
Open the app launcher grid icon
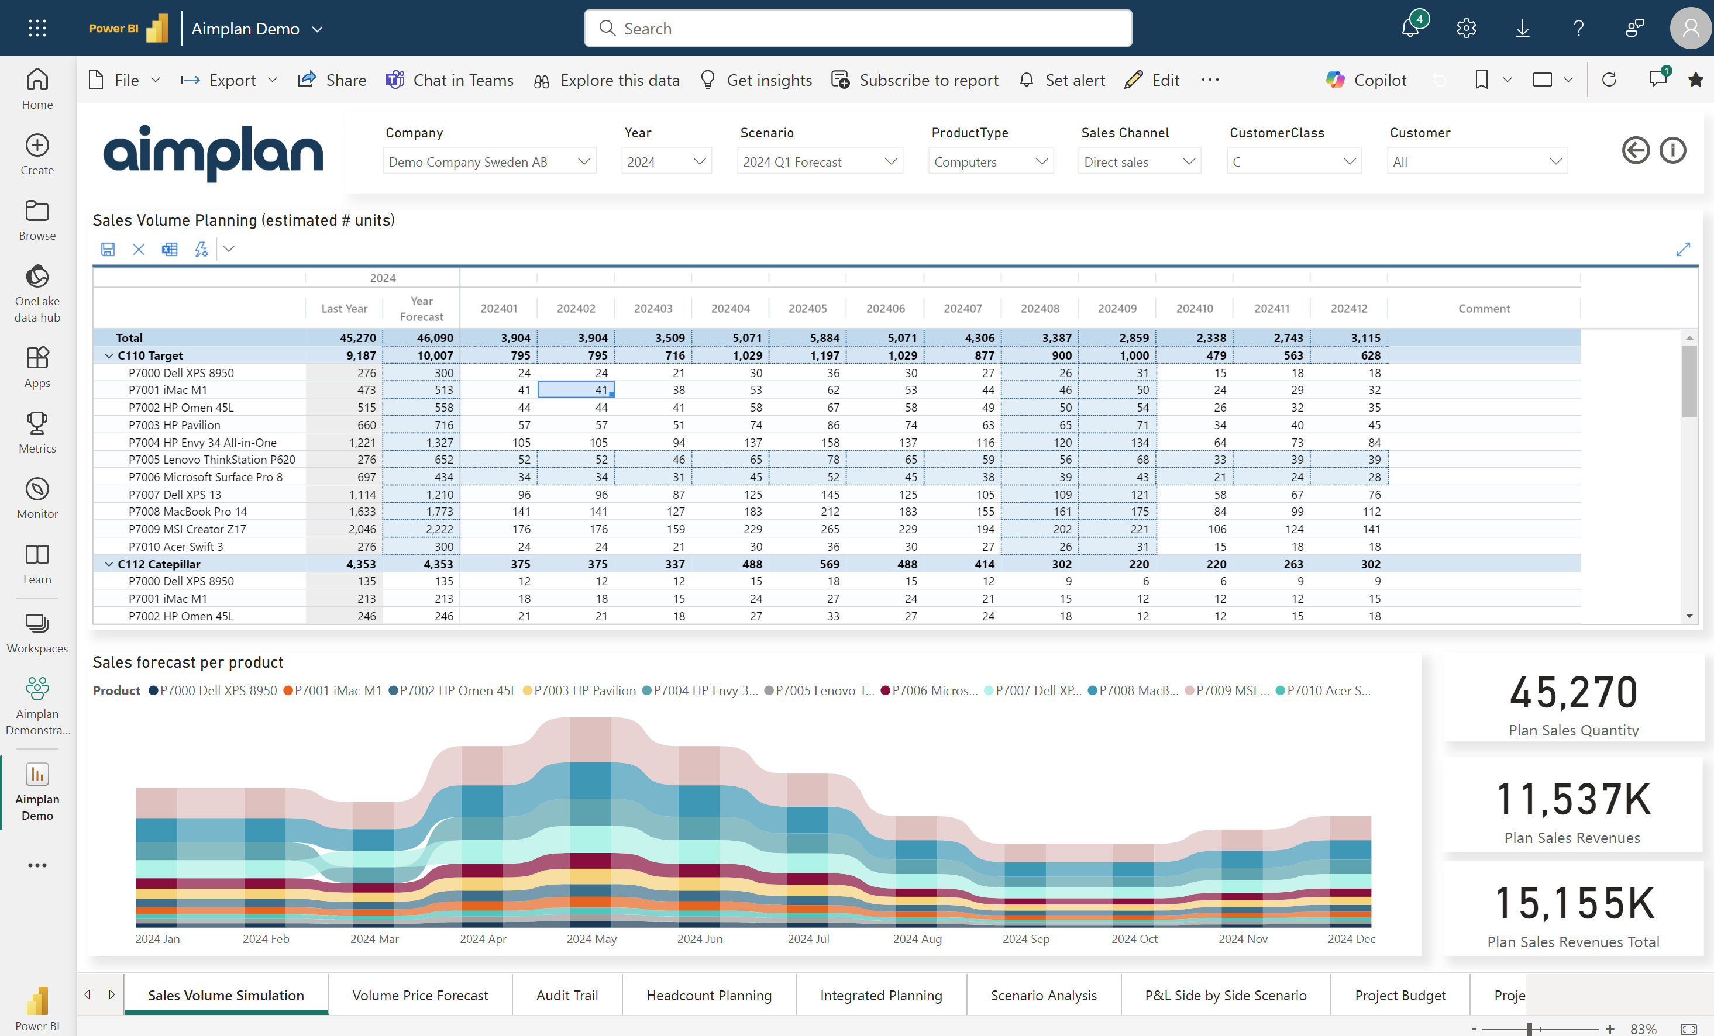coord(37,28)
